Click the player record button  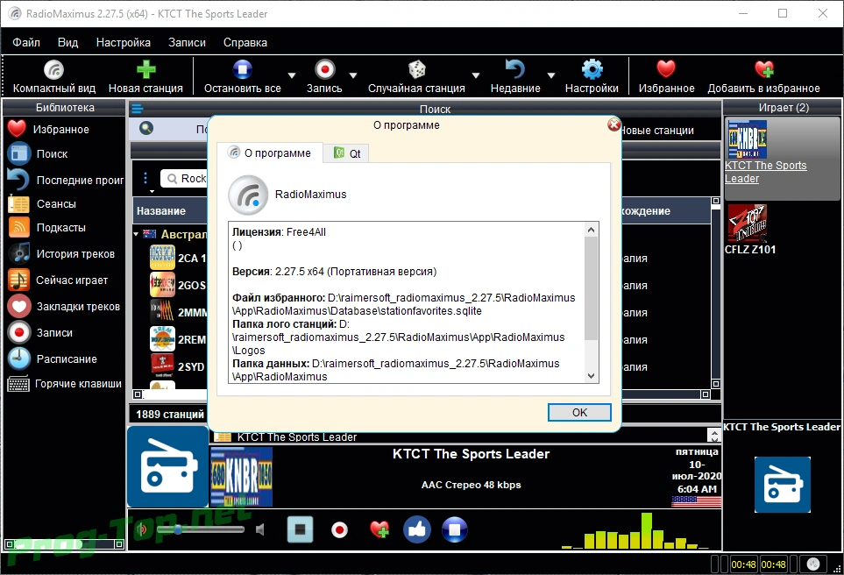coord(339,530)
